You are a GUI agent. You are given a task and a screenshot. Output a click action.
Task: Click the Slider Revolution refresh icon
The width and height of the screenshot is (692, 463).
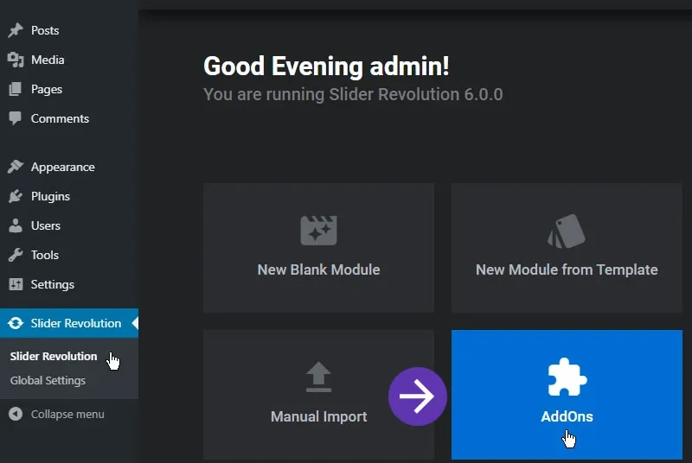click(16, 323)
